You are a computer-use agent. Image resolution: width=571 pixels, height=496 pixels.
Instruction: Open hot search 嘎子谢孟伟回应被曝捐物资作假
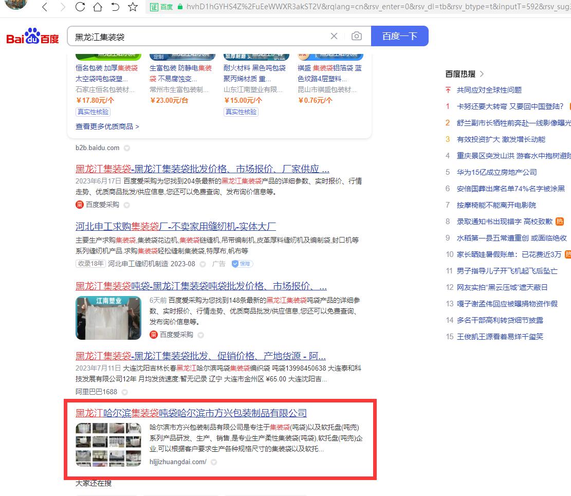pyautogui.click(x=507, y=303)
